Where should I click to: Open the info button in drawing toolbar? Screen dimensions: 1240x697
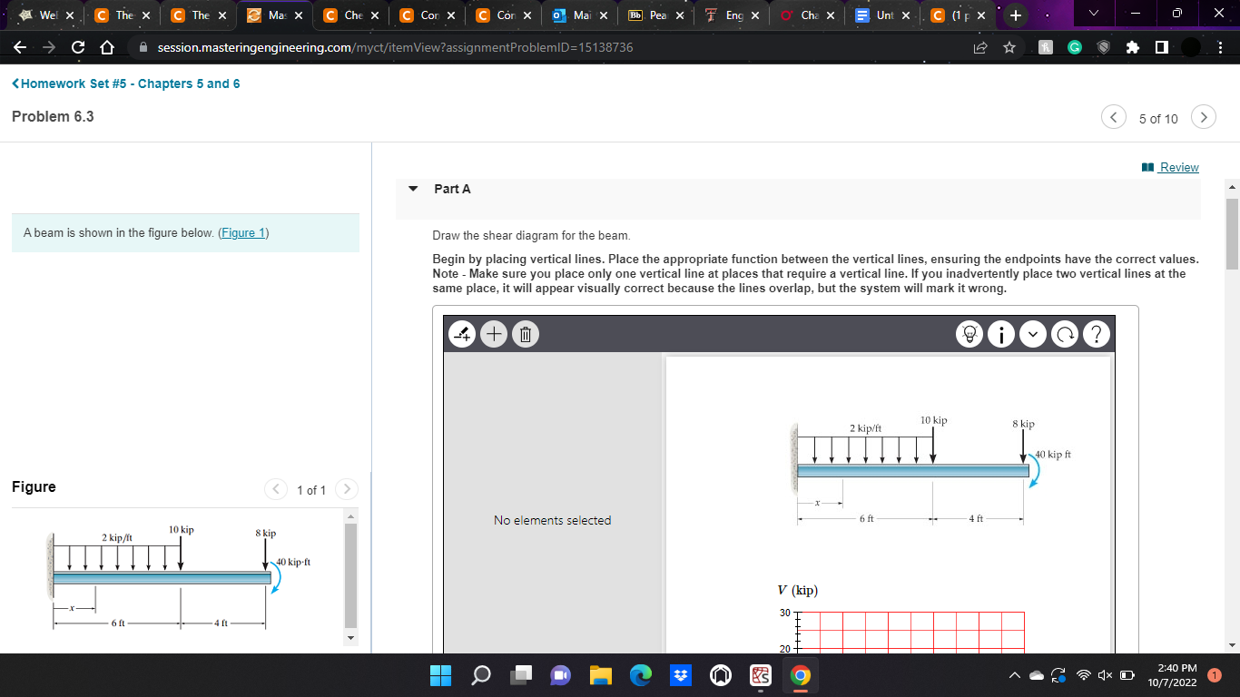click(999, 334)
